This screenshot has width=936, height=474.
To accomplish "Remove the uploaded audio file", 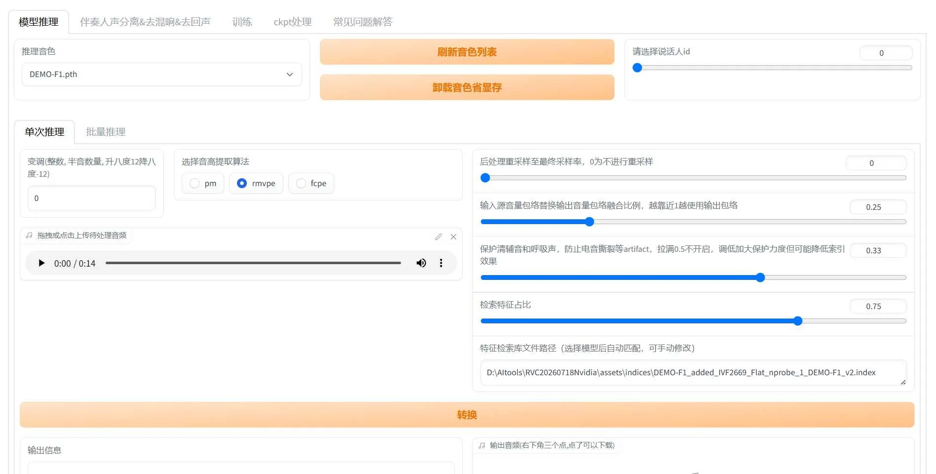I will (x=453, y=237).
